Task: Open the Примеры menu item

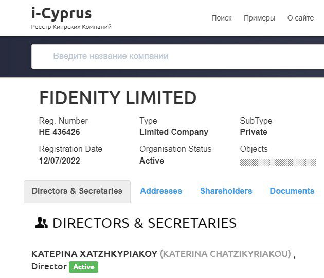Action: click(x=259, y=18)
